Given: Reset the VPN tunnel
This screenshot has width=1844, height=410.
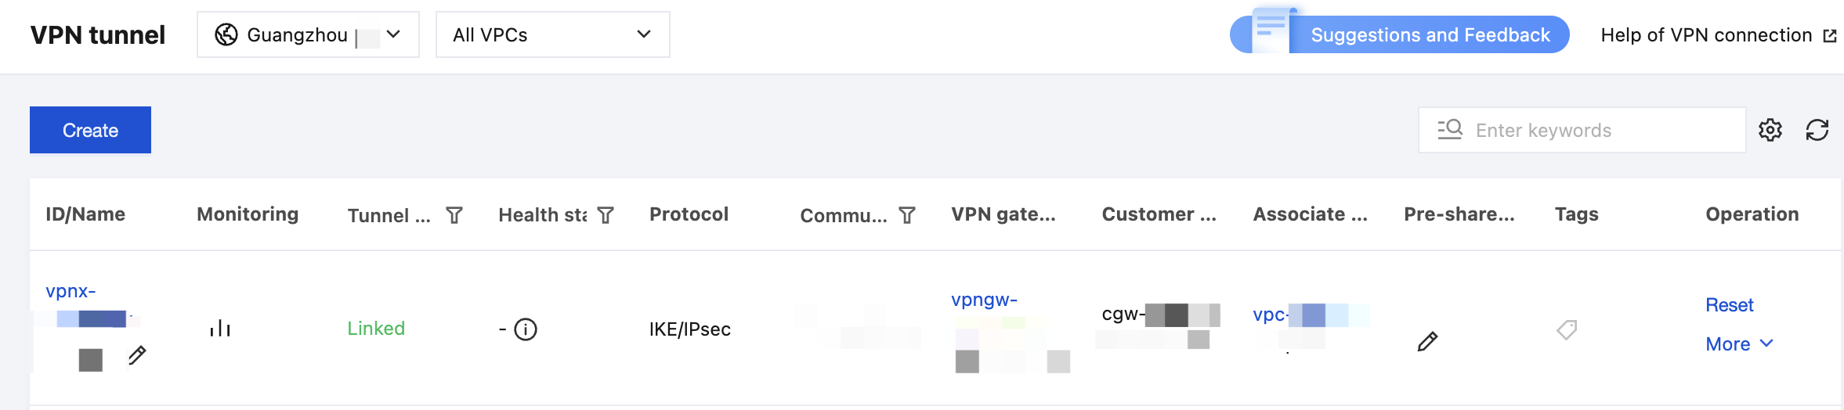Looking at the screenshot, I should [x=1730, y=305].
